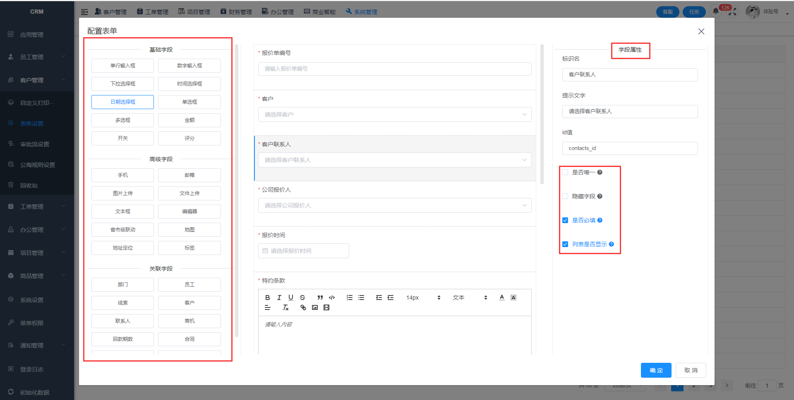Click the 确定 button to confirm
Viewport: 794px width, 400px height.
click(x=656, y=370)
